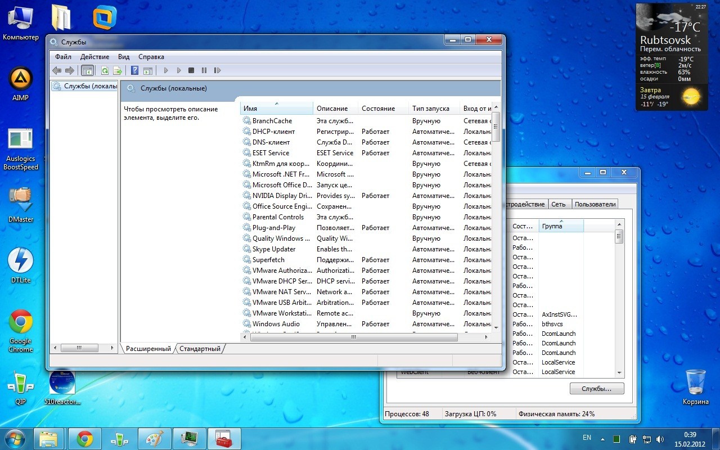Select Службы (локальные) in the tree pane
Image resolution: width=720 pixels, height=450 pixels.
point(85,86)
